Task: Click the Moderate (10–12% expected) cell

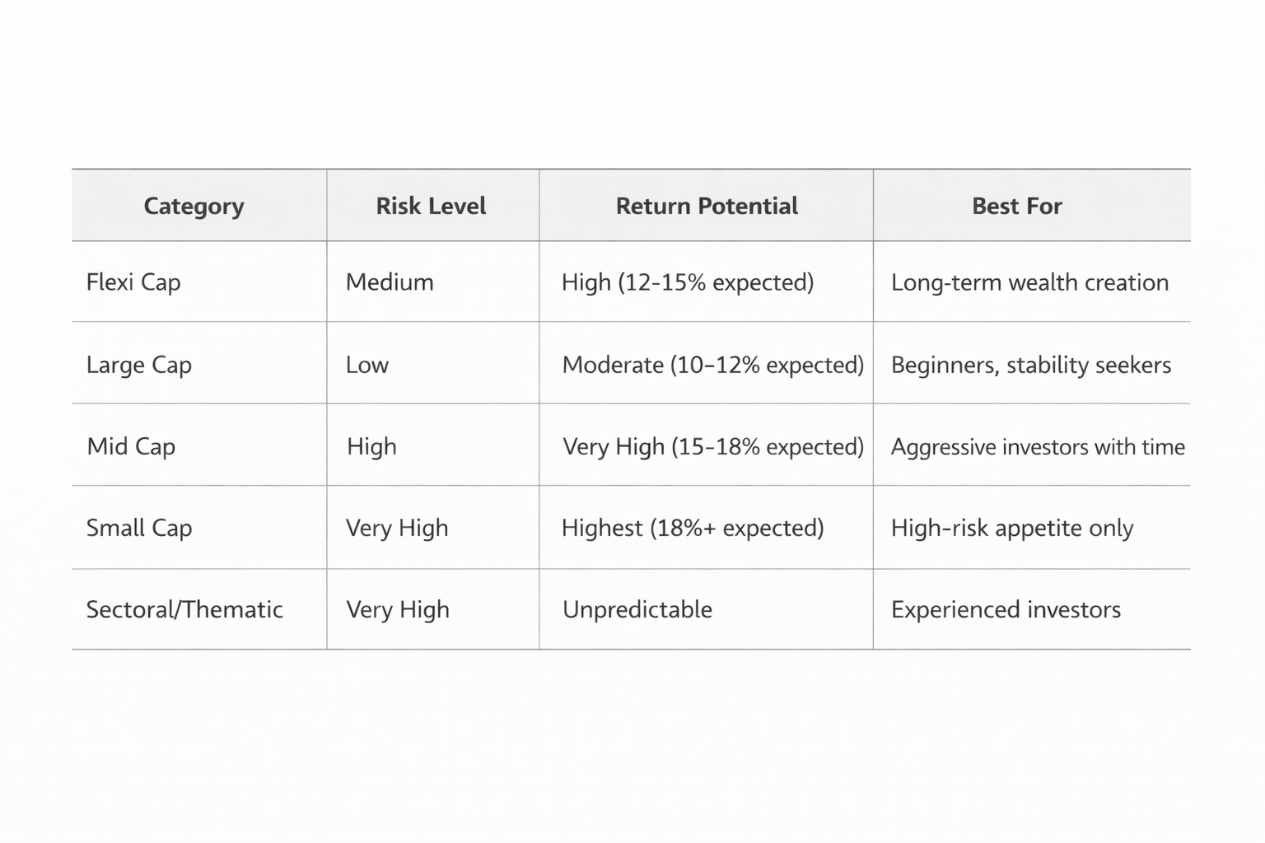Action: pos(713,365)
